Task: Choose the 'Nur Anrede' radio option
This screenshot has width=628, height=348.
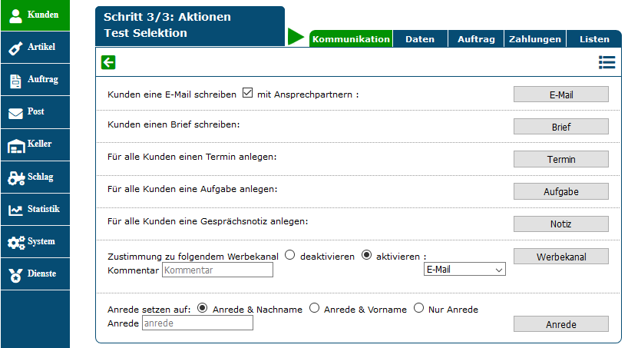Action: click(418, 308)
